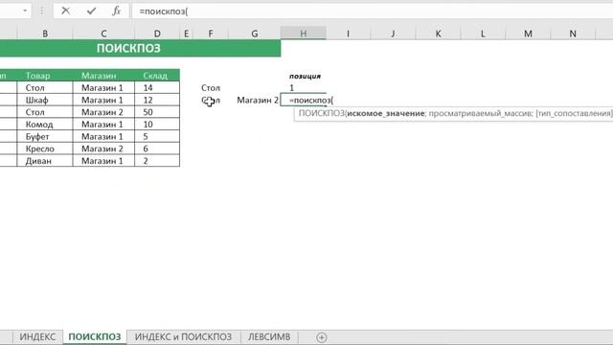Select the Диван cell
Image resolution: width=613 pixels, height=345 pixels.
[x=45, y=161]
